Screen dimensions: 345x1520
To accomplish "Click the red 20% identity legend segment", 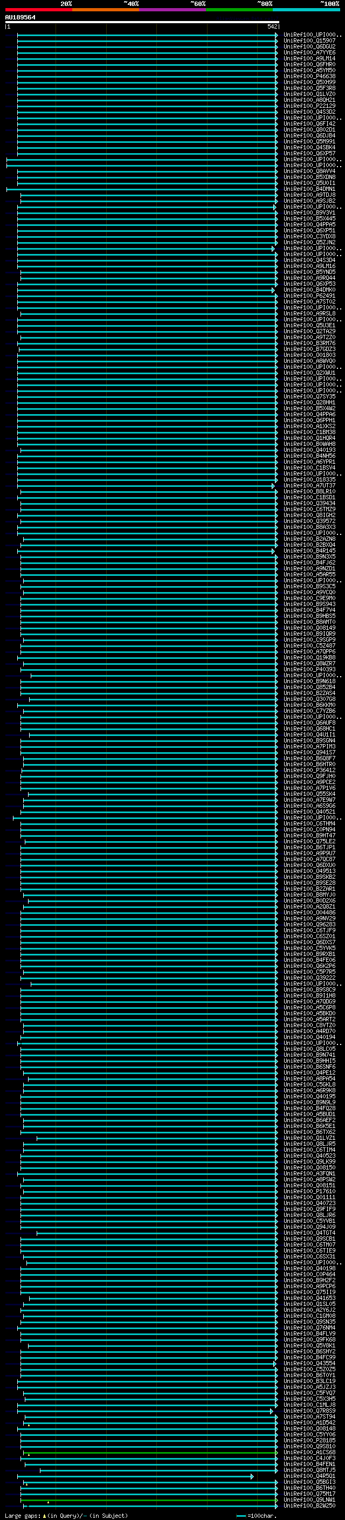I will point(38,10).
